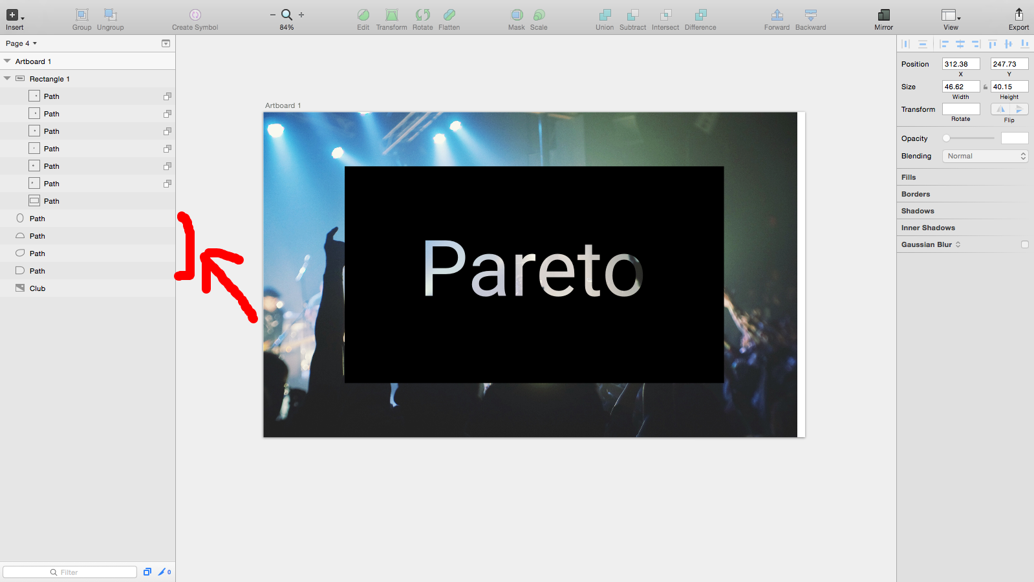Click the Width size field
Screen dimensions: 1034x582
pos(961,87)
